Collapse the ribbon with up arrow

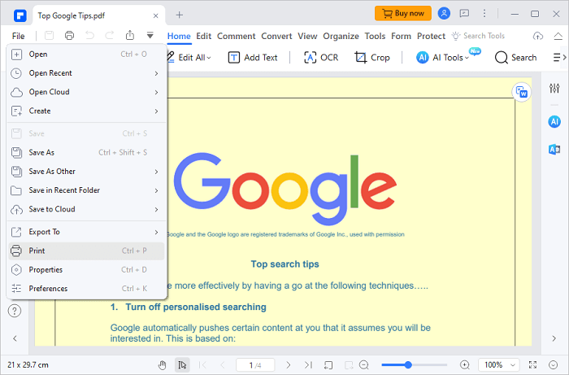click(x=558, y=36)
